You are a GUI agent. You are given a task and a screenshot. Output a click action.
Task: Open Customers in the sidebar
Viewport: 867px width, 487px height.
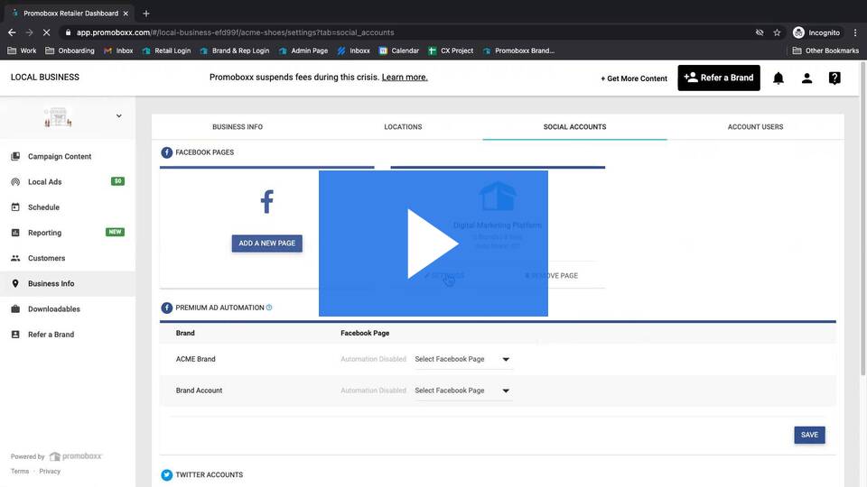46,258
